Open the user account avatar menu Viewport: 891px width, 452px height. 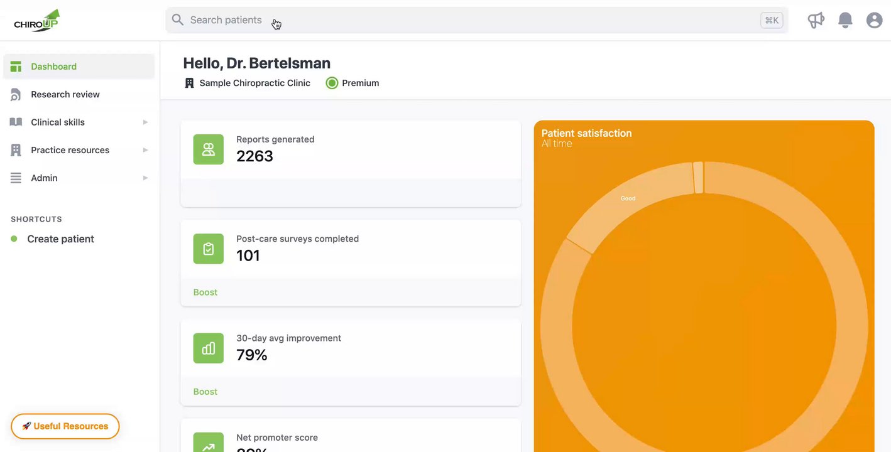pyautogui.click(x=874, y=20)
